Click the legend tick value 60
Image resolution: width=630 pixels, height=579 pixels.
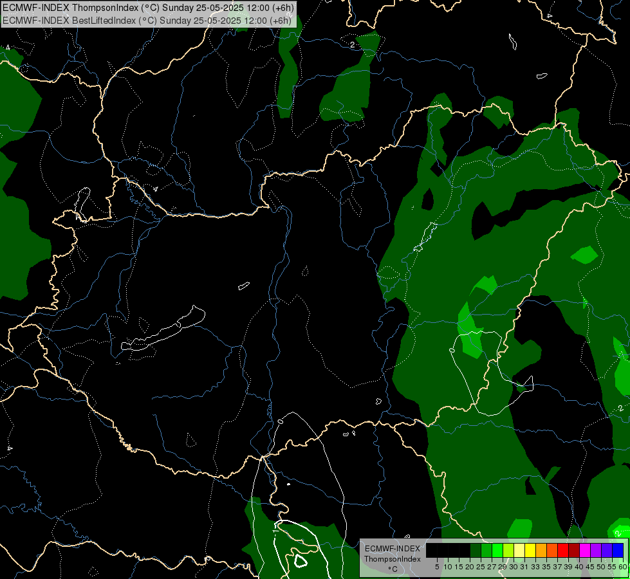[x=623, y=567]
